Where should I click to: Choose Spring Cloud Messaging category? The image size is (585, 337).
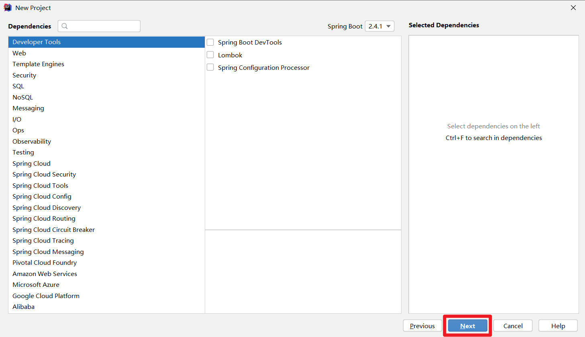pos(106,252)
